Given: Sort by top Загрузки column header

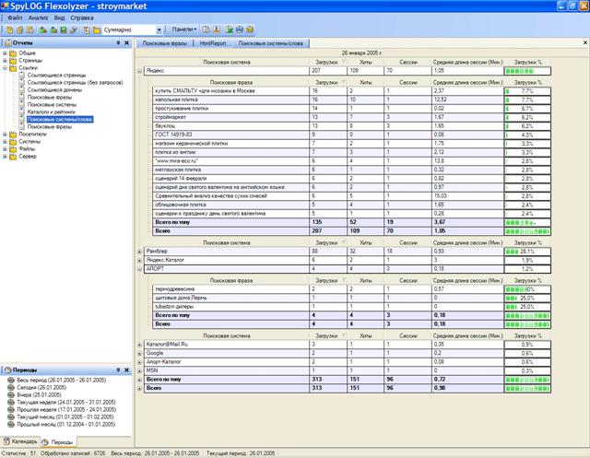Looking at the screenshot, I should pyautogui.click(x=328, y=63).
